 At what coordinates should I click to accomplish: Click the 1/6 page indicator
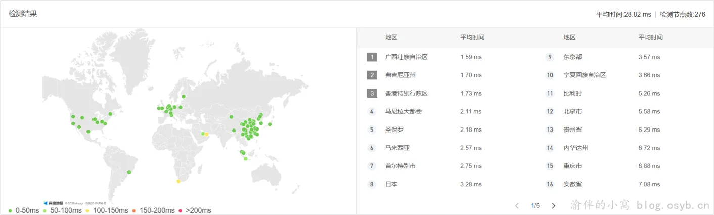535,206
